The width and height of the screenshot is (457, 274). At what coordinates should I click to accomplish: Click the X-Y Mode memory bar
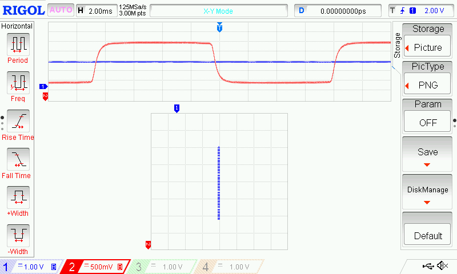pos(219,11)
